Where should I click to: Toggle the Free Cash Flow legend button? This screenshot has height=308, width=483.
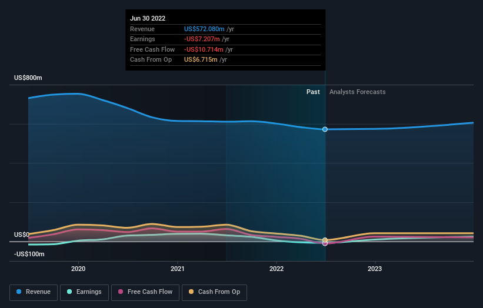click(145, 292)
